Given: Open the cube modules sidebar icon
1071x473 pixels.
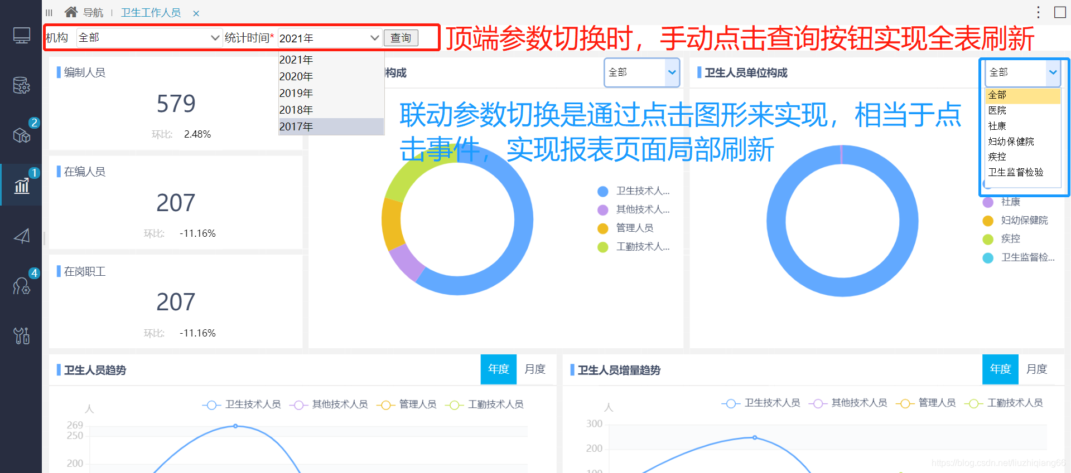Looking at the screenshot, I should tap(21, 135).
